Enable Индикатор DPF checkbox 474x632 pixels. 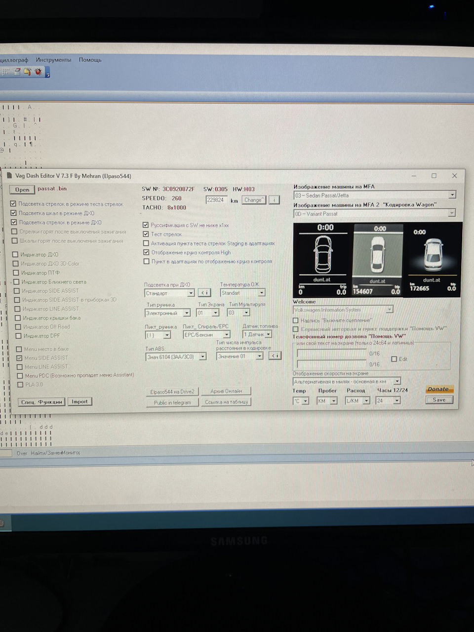18,336
